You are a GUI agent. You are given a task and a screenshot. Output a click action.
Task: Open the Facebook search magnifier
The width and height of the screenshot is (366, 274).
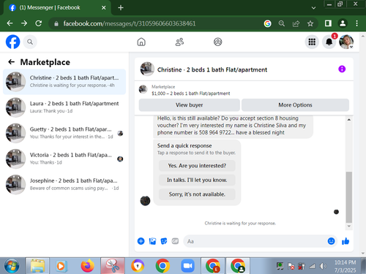coord(30,42)
